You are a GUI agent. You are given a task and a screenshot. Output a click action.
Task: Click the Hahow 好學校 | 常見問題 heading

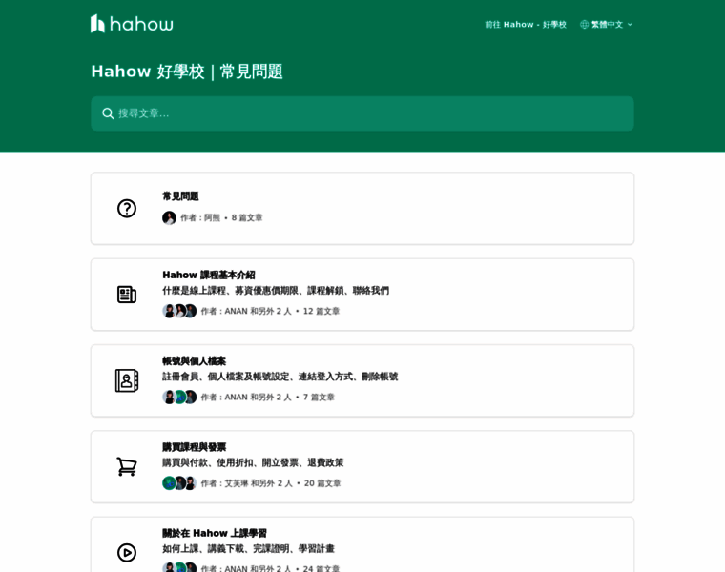click(187, 71)
